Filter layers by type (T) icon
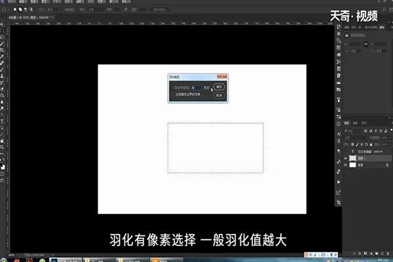The width and height of the screenshot is (393, 262). tap(376, 131)
